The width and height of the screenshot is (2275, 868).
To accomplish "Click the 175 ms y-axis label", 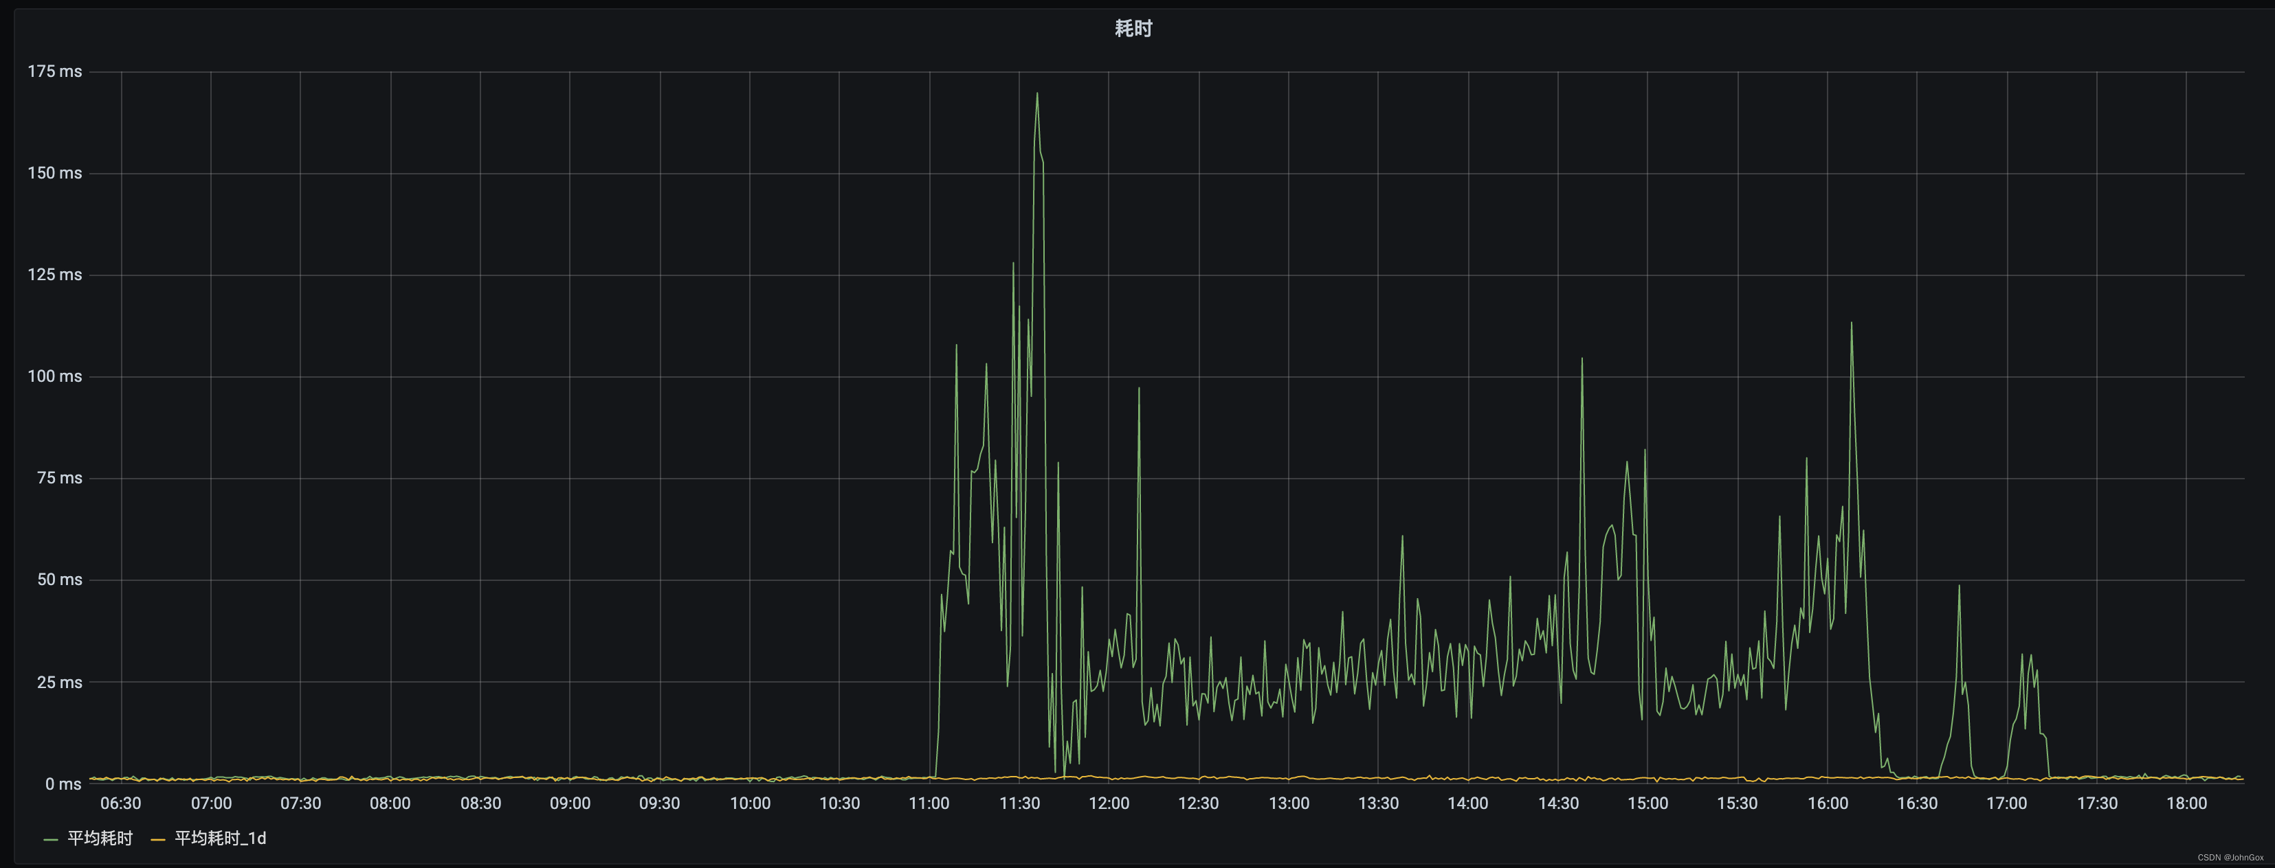I will 55,71.
